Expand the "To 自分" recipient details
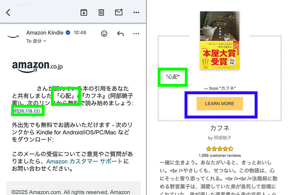The width and height of the screenshot is (293, 195). (36, 41)
